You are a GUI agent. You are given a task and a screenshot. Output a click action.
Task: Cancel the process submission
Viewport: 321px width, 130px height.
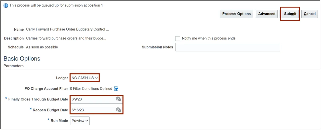point(310,14)
